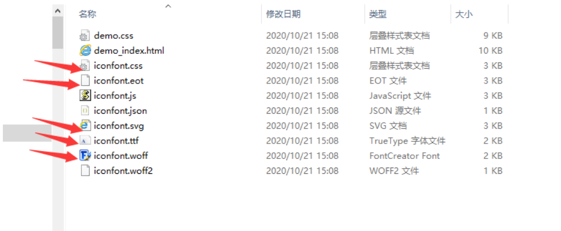The image size is (561, 231).
Task: Select the demo_index.html file name
Action: pos(129,51)
